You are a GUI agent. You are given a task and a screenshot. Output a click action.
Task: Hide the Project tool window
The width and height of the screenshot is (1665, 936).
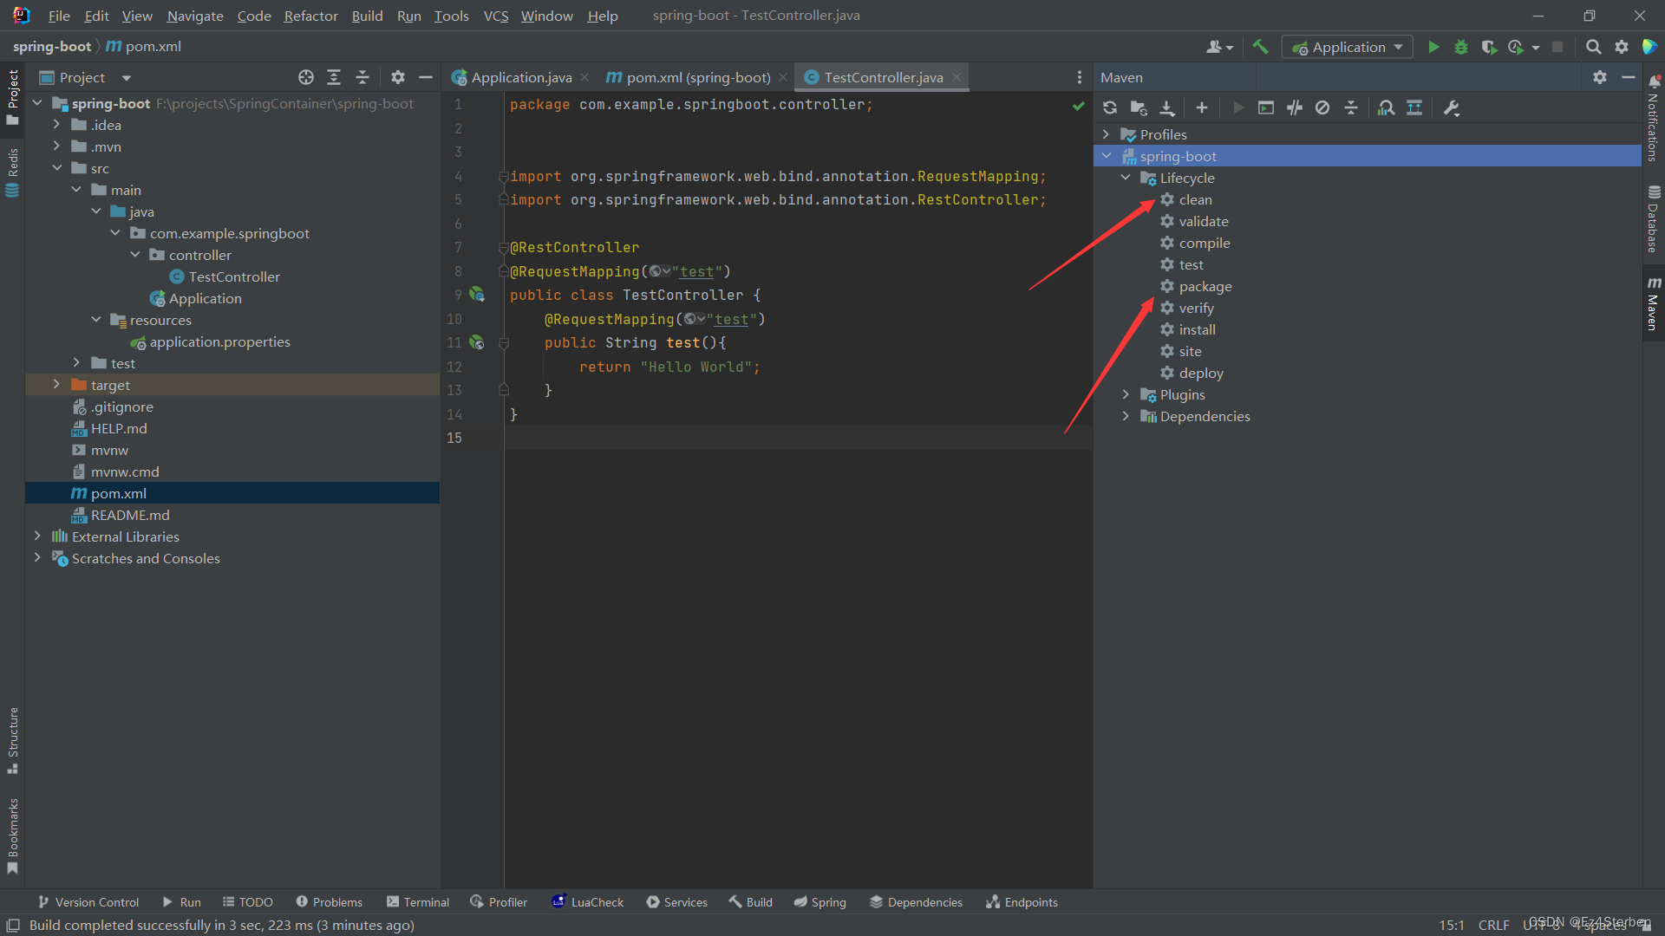tap(426, 77)
